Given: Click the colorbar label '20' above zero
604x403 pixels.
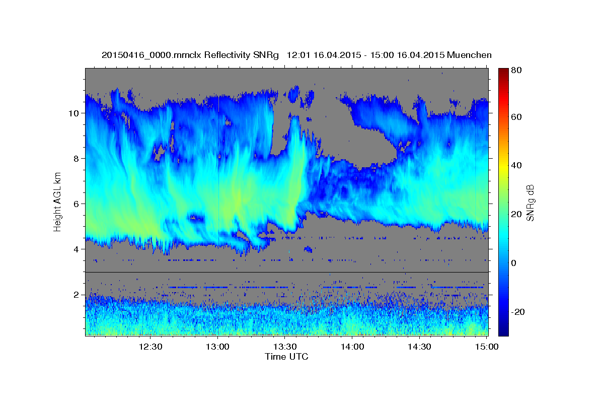Looking at the screenshot, I should click(516, 215).
